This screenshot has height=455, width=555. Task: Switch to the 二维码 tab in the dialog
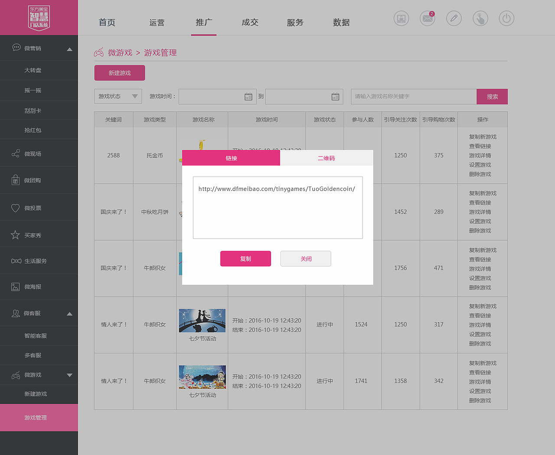[326, 158]
